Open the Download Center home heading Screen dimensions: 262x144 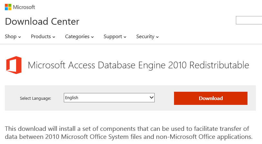(x=42, y=21)
